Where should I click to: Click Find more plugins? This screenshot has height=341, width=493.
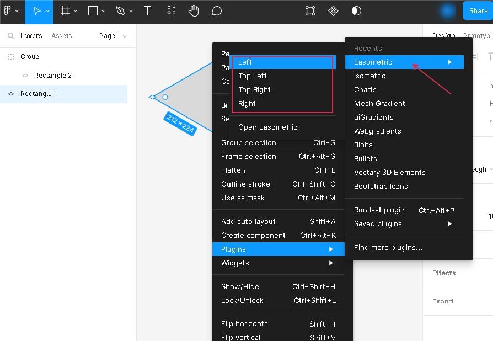click(x=388, y=248)
